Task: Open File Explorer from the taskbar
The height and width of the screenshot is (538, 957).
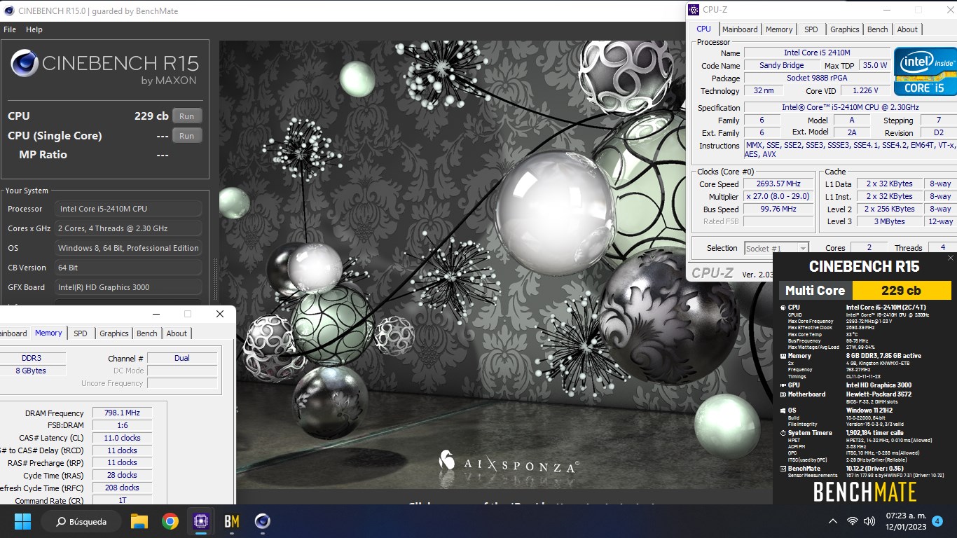Action: pyautogui.click(x=139, y=521)
